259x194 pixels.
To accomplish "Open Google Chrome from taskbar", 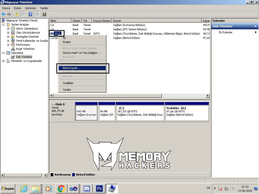I will click(61, 188).
